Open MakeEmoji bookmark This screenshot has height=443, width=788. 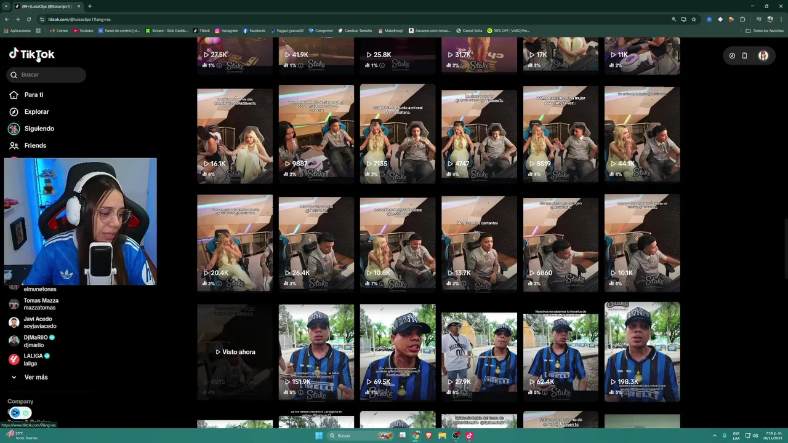click(x=390, y=30)
